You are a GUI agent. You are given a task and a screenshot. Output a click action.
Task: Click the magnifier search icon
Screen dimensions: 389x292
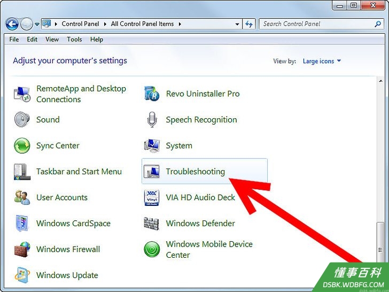378,24
